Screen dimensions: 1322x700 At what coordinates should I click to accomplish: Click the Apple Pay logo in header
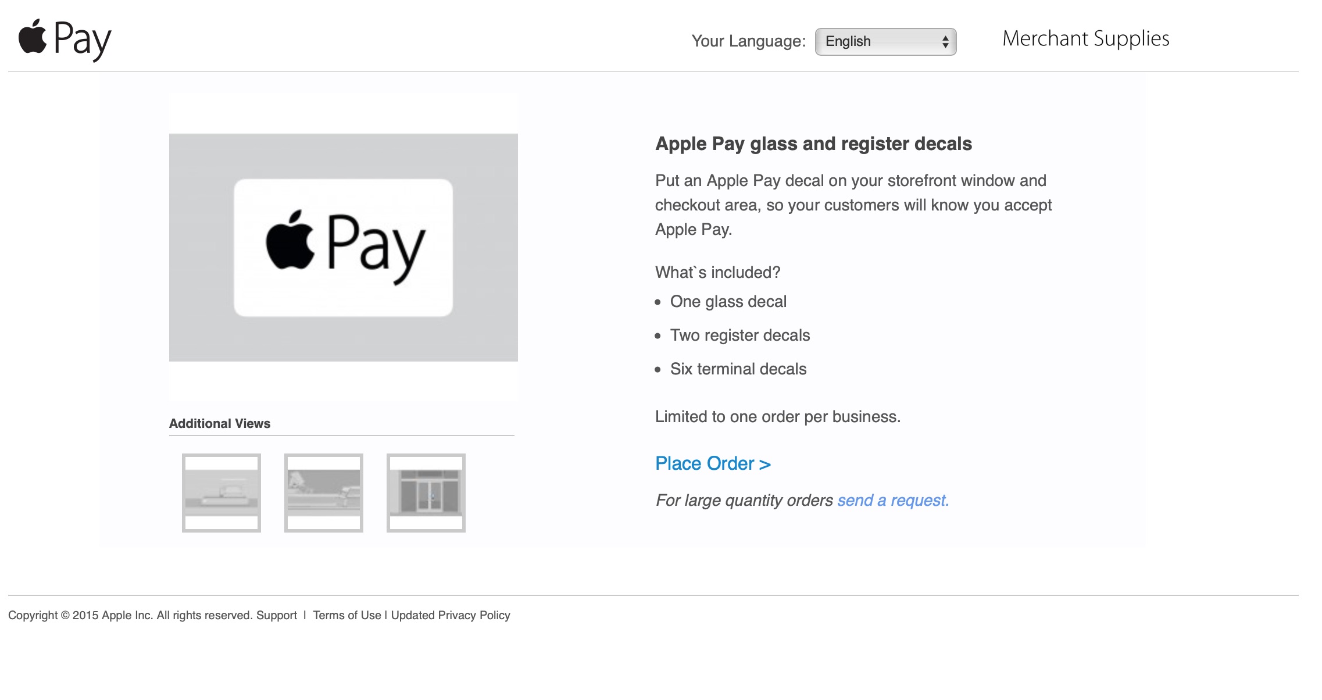65,39
